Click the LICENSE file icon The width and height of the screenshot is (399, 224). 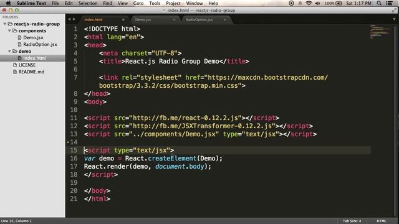coord(15,65)
